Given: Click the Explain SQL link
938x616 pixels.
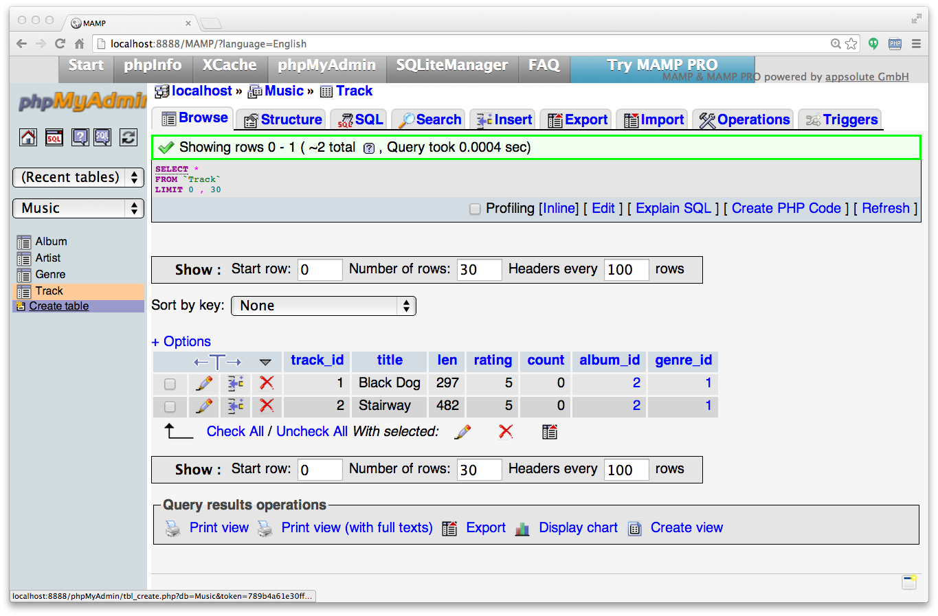Looking at the screenshot, I should pyautogui.click(x=673, y=208).
